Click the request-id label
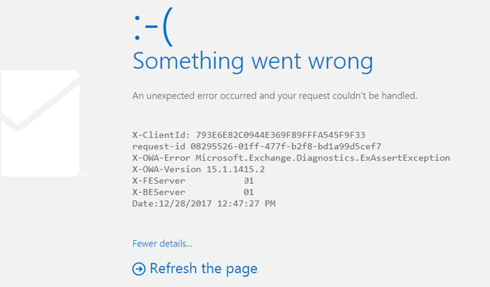The width and height of the screenshot is (490, 287). pos(159,146)
